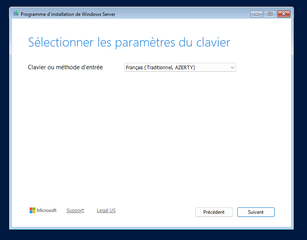Click the window title 'Programme d'installation de Windows Server'

(x=68, y=14)
